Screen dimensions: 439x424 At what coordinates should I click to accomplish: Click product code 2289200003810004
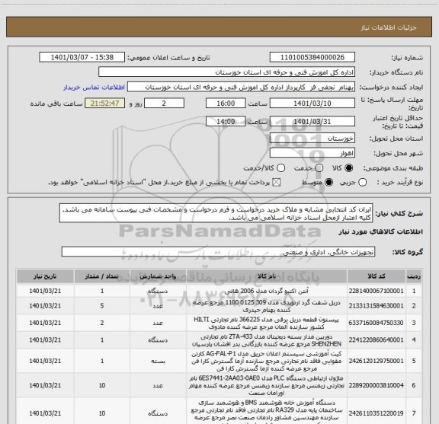pyautogui.click(x=377, y=385)
